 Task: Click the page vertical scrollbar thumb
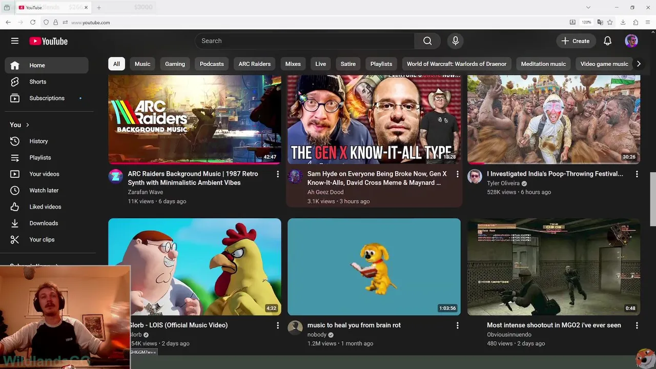click(x=653, y=199)
